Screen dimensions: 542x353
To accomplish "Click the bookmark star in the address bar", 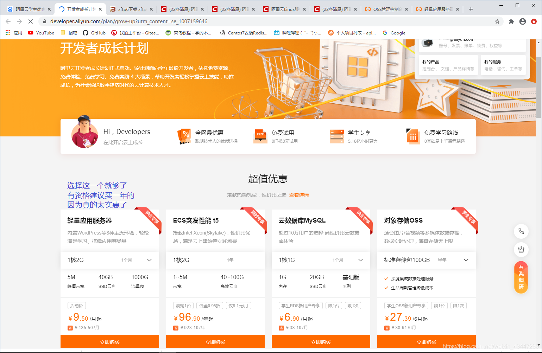I will tap(498, 21).
